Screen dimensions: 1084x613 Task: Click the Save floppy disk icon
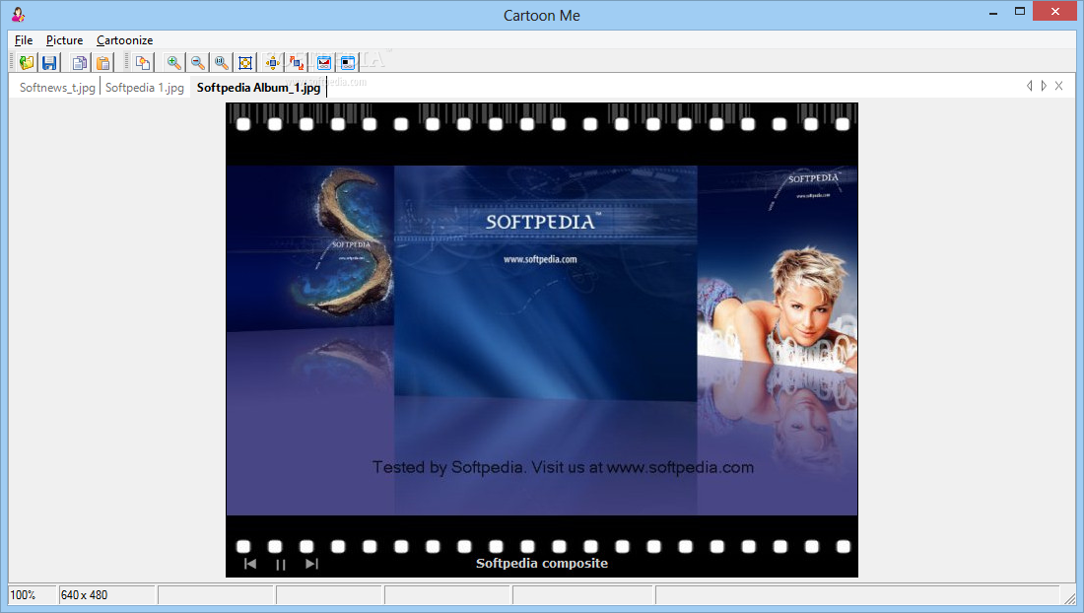click(49, 63)
